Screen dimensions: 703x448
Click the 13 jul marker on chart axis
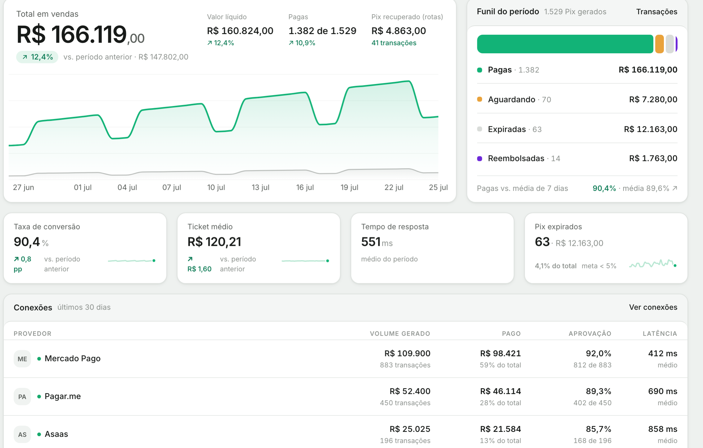[x=260, y=188]
